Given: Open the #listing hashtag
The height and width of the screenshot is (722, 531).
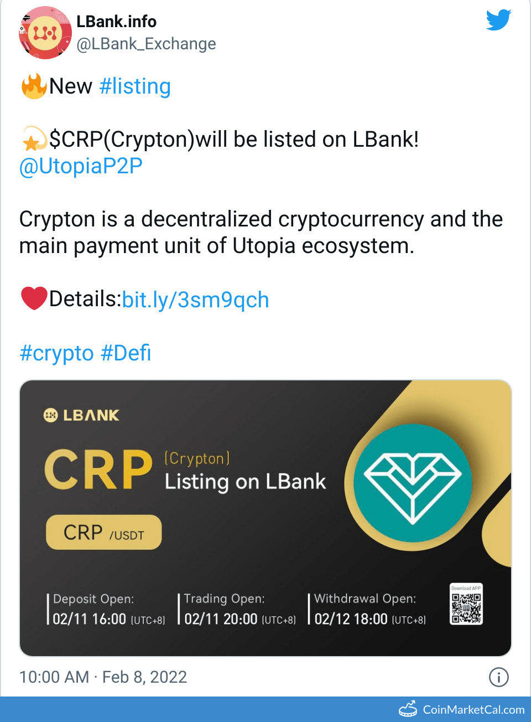Looking at the screenshot, I should tap(135, 86).
